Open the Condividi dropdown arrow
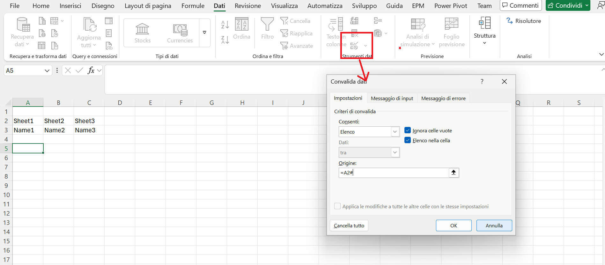The width and height of the screenshot is (605, 265). (x=587, y=5)
